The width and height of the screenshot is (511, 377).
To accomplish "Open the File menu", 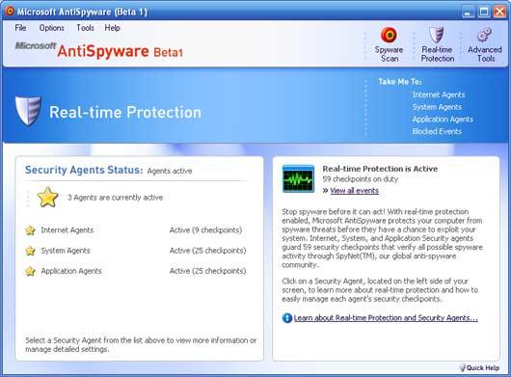I will click(20, 28).
